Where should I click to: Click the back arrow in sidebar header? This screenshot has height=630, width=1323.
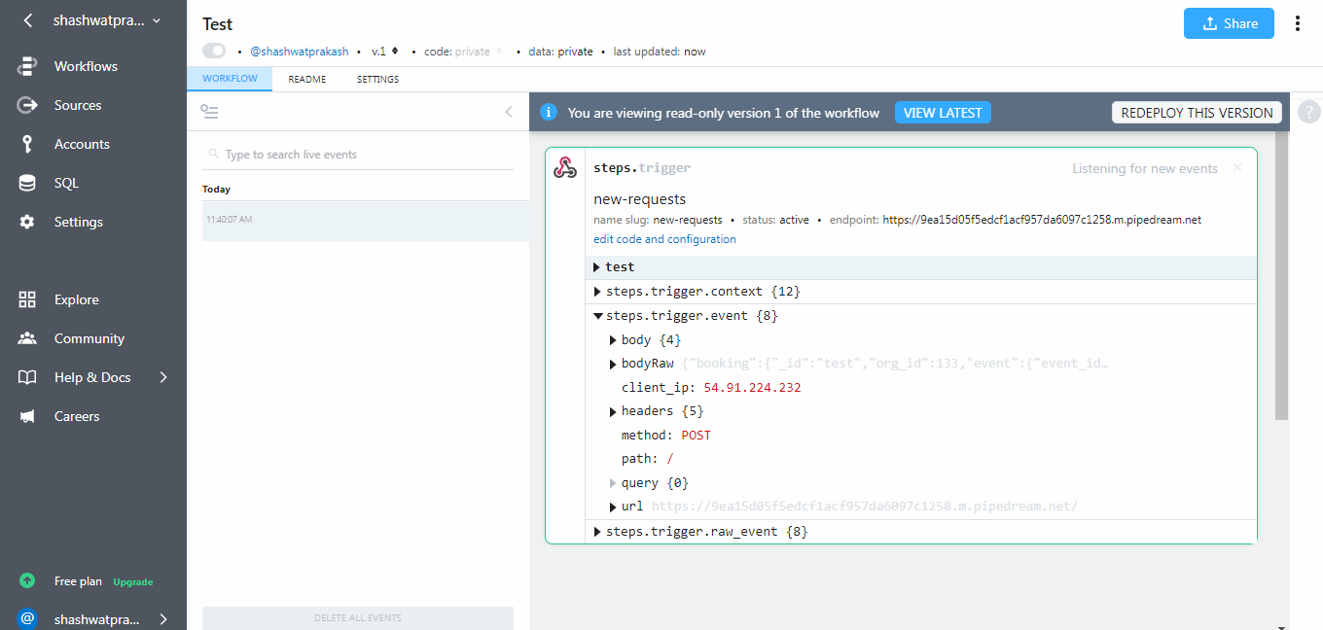tap(28, 20)
